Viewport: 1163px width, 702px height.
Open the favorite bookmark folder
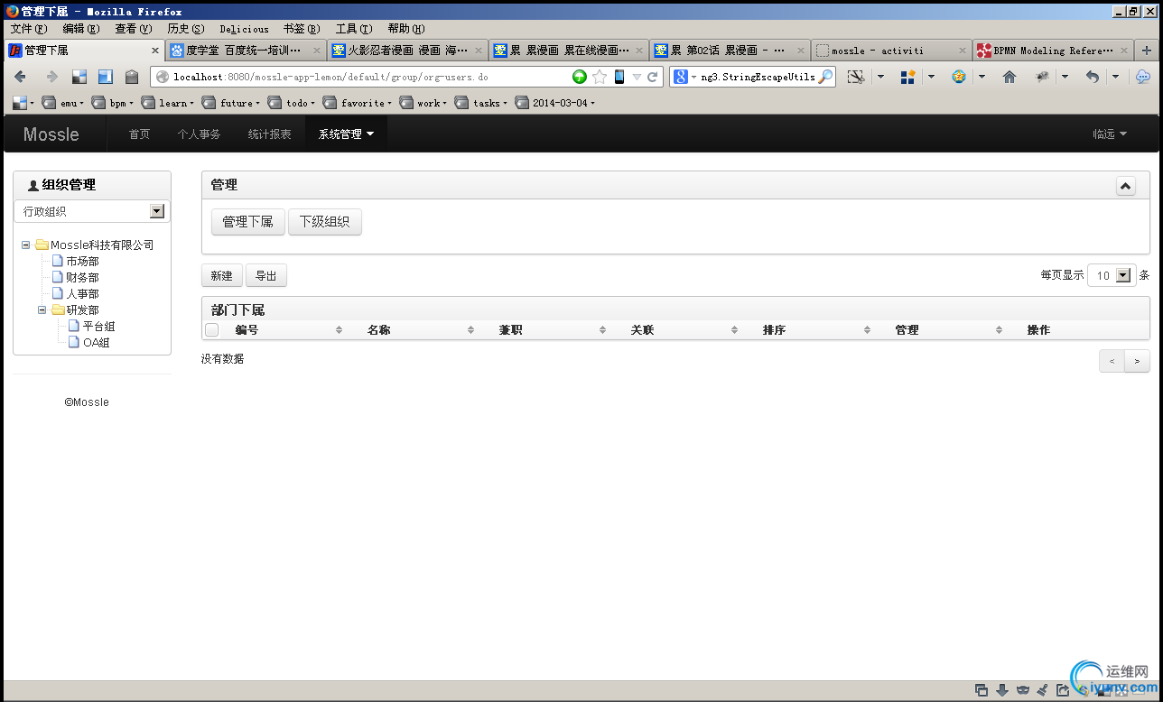click(358, 103)
